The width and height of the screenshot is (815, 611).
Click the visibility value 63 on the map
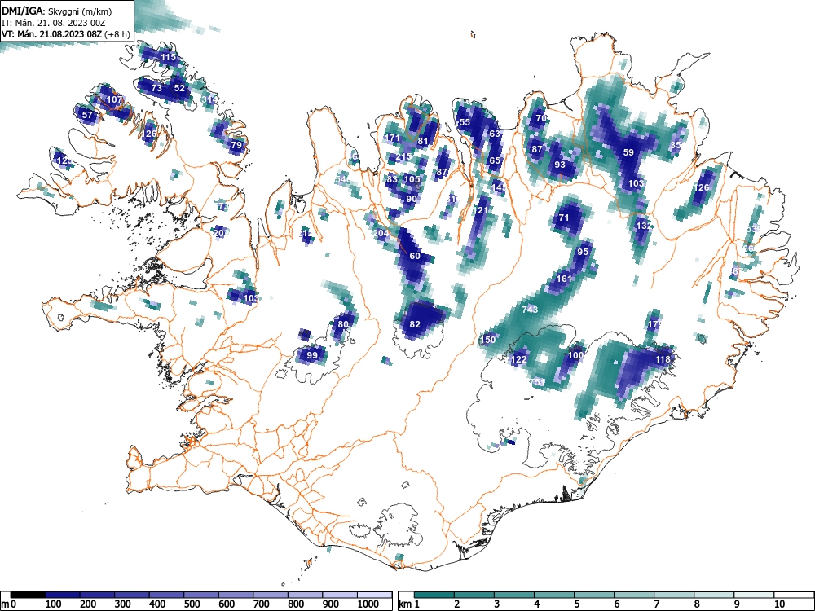[495, 134]
